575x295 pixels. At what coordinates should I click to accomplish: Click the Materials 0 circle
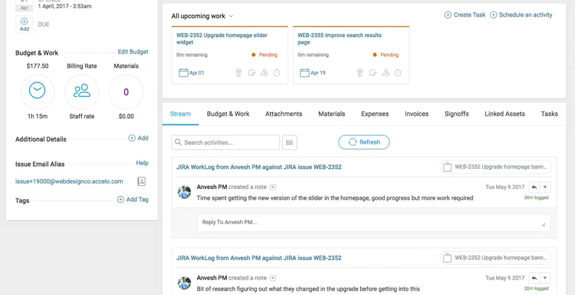126,92
